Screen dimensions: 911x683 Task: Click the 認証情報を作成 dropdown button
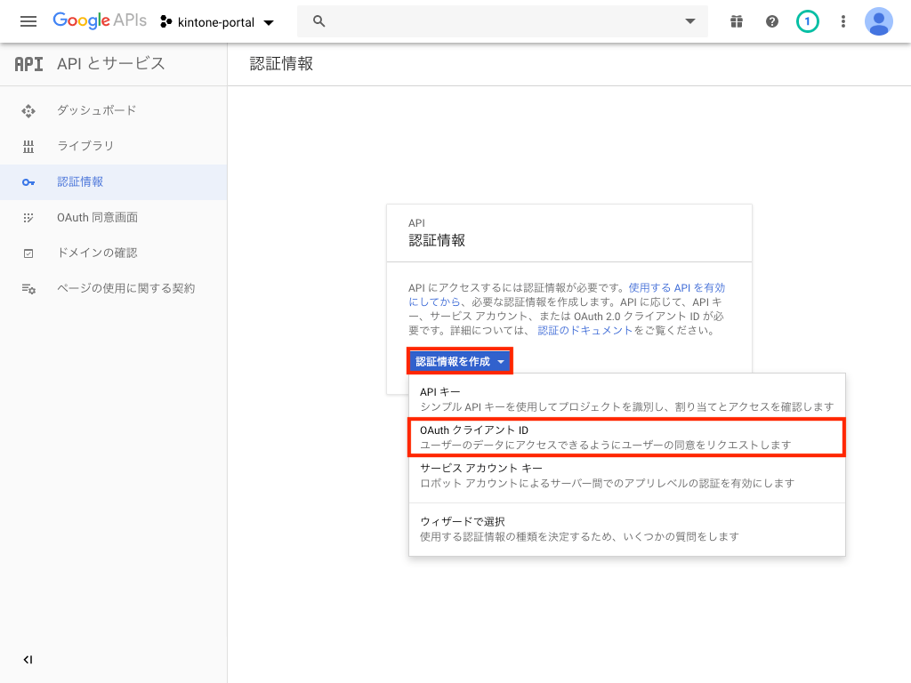[460, 361]
